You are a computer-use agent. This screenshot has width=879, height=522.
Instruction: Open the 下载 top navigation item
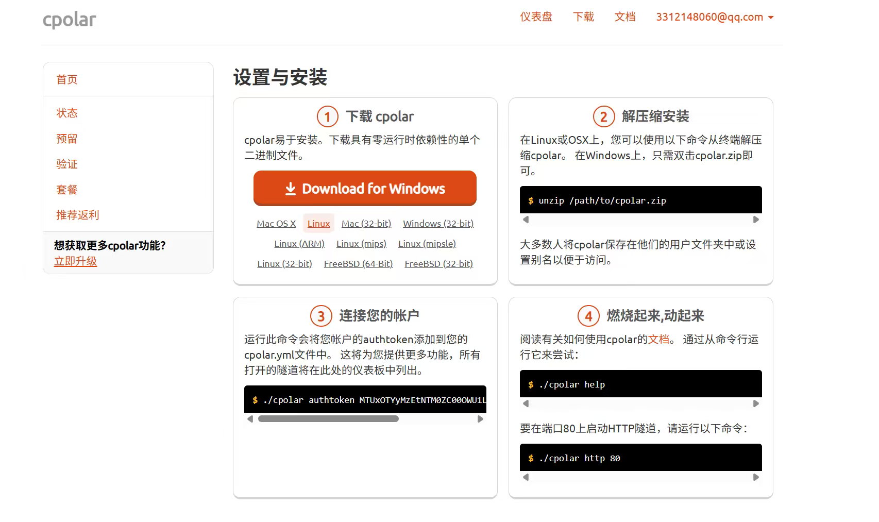[583, 17]
